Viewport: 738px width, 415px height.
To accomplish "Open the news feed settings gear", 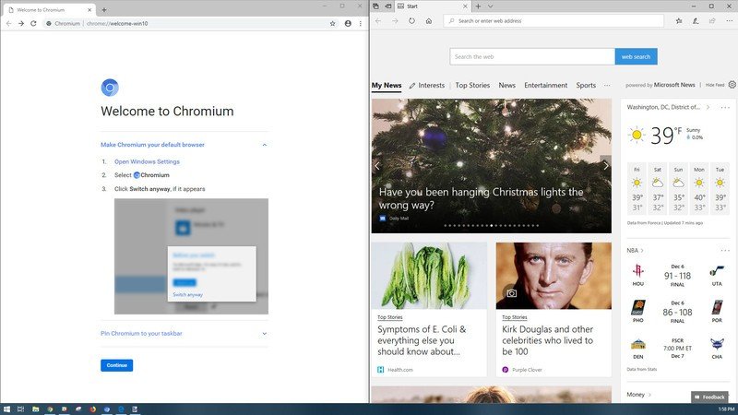I will coord(732,85).
